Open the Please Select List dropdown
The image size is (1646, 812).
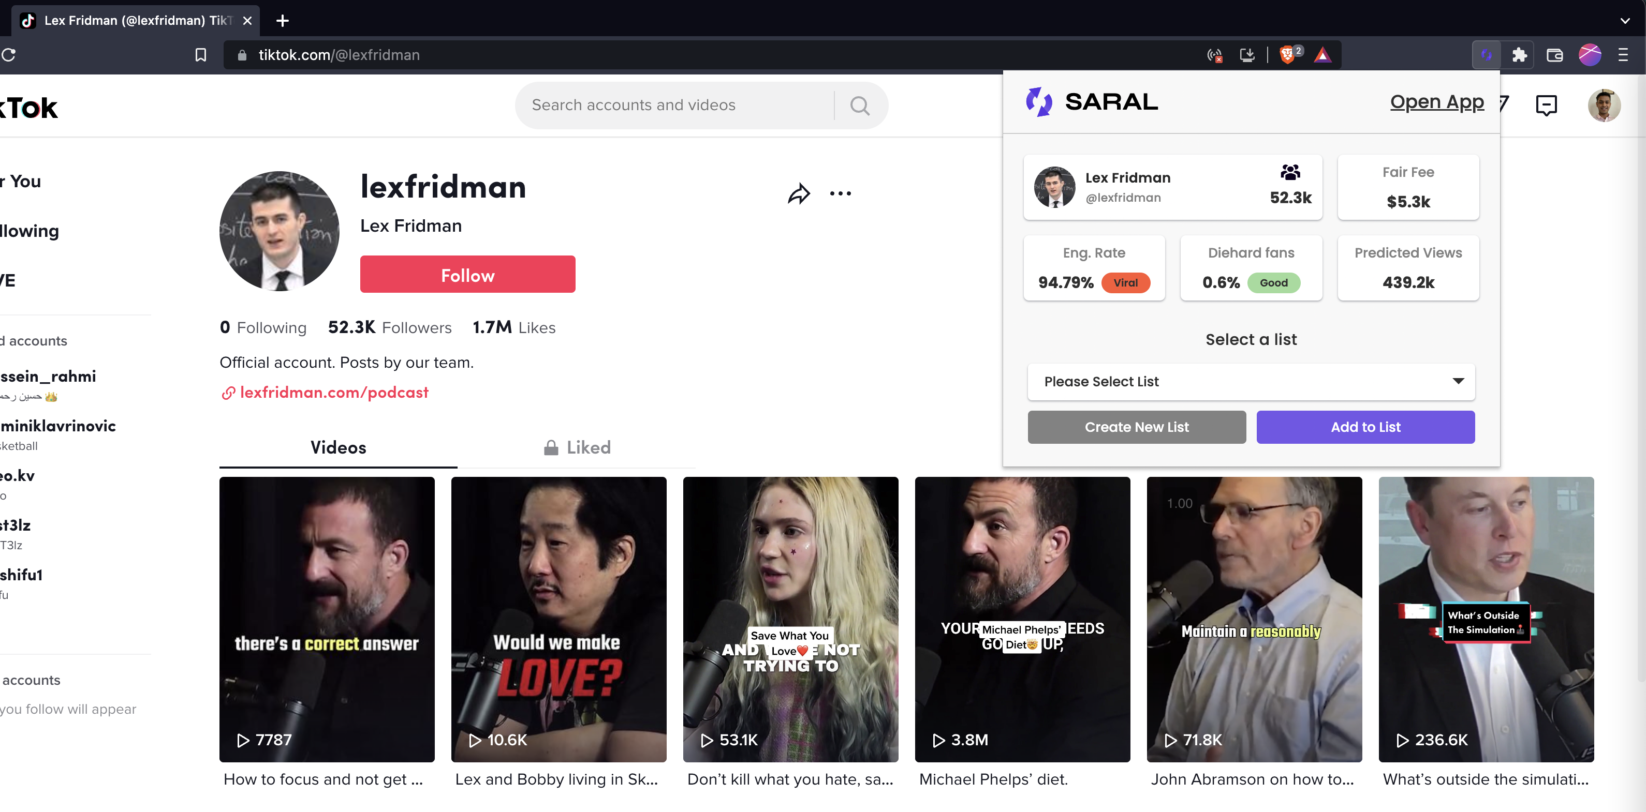click(x=1251, y=382)
